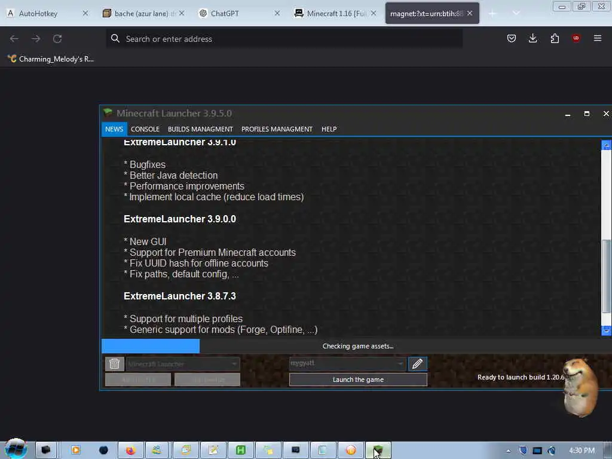
Task: Click the orange round taskbar icon
Action: (350, 451)
